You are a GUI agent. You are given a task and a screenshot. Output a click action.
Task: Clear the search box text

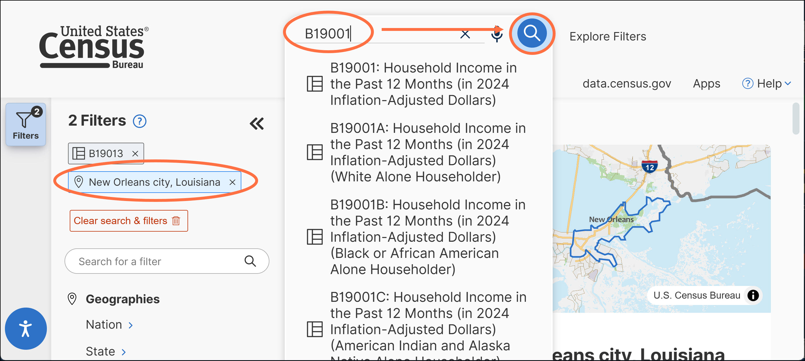point(465,34)
